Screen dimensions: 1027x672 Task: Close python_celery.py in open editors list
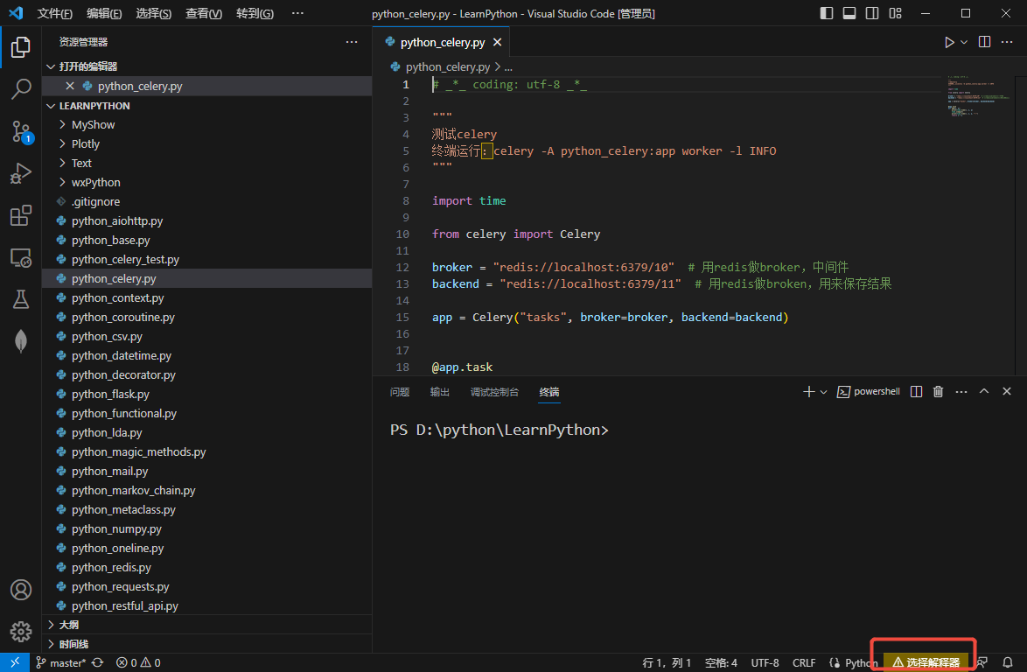(x=70, y=86)
